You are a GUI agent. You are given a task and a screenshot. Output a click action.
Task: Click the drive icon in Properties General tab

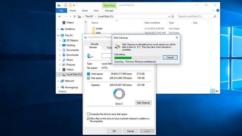(x=90, y=56)
